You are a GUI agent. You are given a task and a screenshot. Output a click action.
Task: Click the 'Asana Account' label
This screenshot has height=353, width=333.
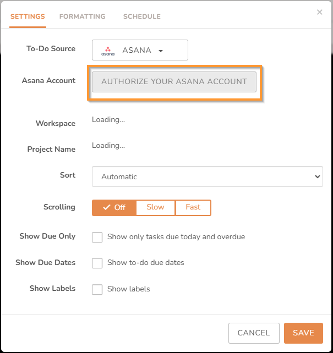point(48,81)
